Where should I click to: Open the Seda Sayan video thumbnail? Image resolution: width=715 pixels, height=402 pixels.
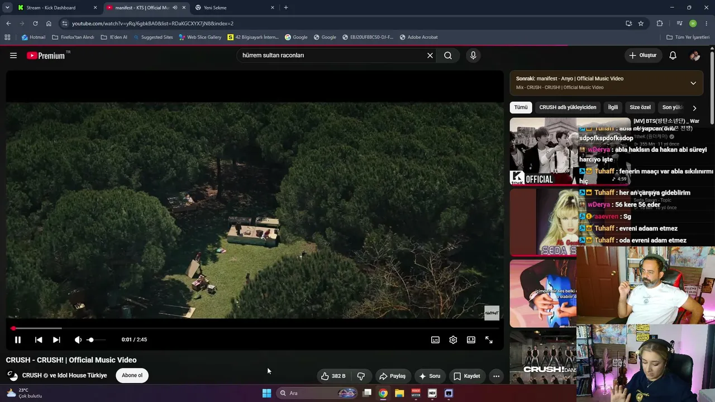pyautogui.click(x=544, y=222)
